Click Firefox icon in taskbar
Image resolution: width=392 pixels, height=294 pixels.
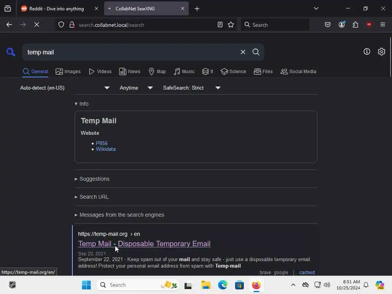click(x=256, y=285)
